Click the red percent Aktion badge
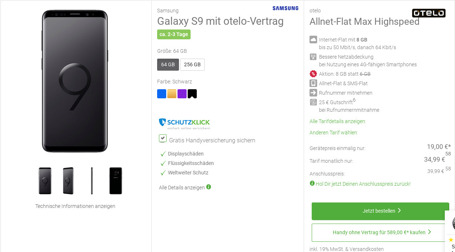The image size is (455, 252). coord(313,74)
